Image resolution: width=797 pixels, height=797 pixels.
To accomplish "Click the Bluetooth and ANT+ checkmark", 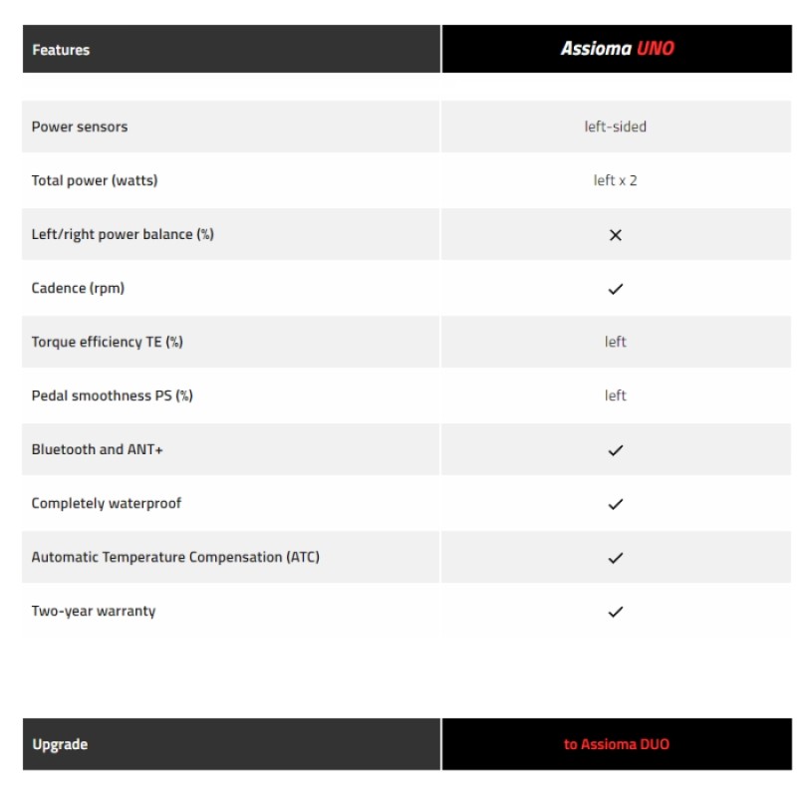I will [615, 450].
